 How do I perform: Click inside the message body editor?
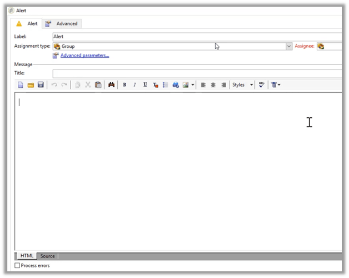click(x=178, y=171)
